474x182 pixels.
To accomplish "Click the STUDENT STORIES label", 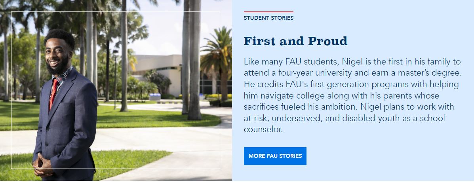I will [x=268, y=18].
